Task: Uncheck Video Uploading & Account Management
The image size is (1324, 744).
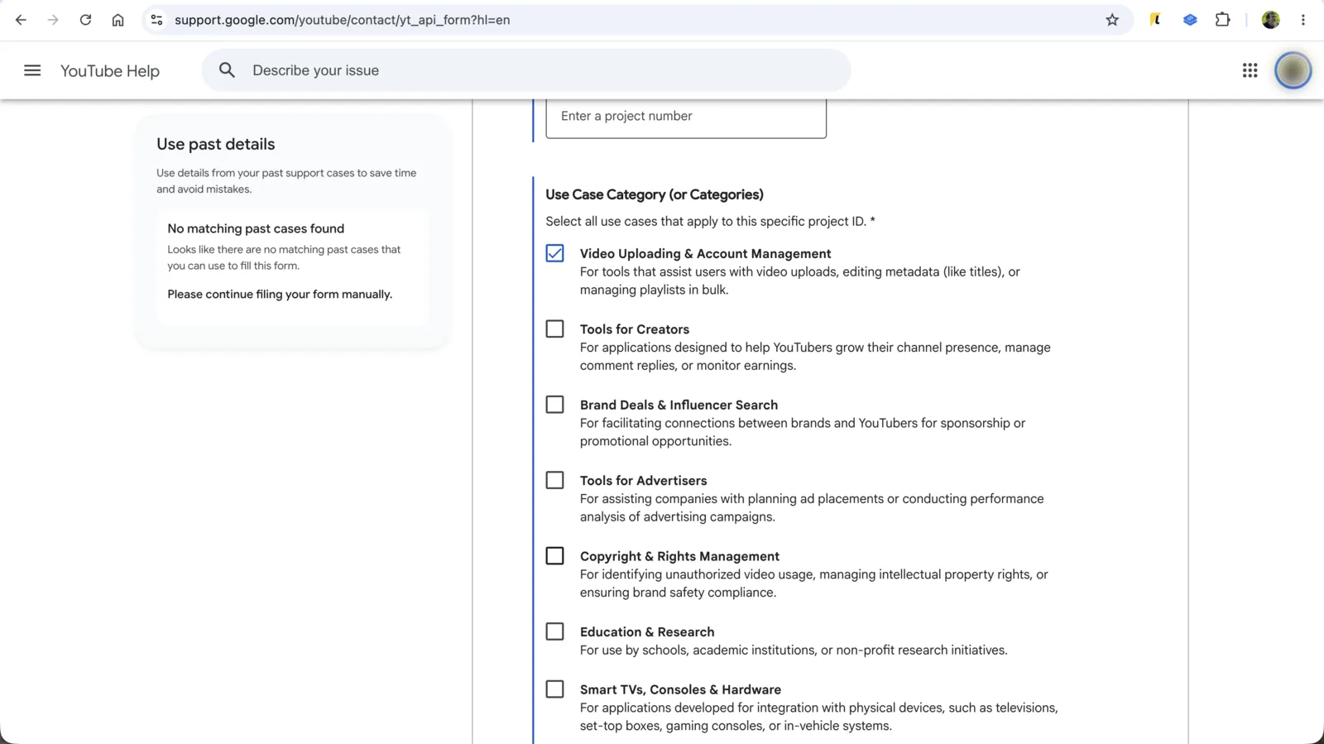Action: tap(554, 253)
